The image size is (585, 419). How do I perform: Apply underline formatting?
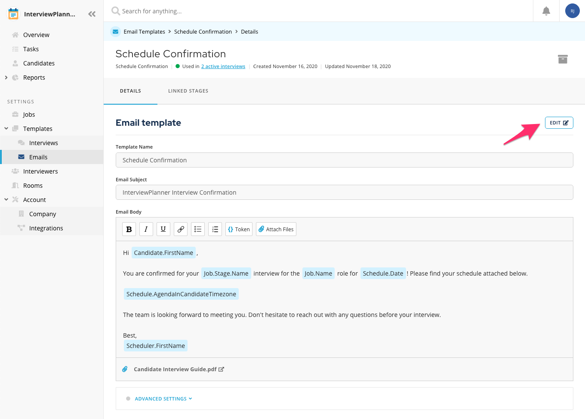click(x=163, y=229)
